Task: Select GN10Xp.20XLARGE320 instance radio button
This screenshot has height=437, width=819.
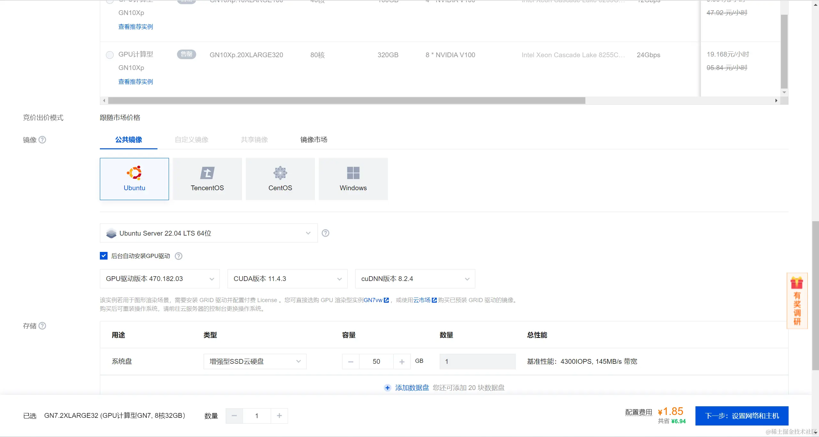Action: tap(110, 55)
